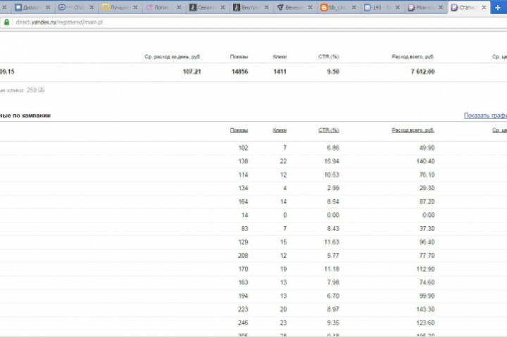Click total clicks value 1411

[280, 72]
